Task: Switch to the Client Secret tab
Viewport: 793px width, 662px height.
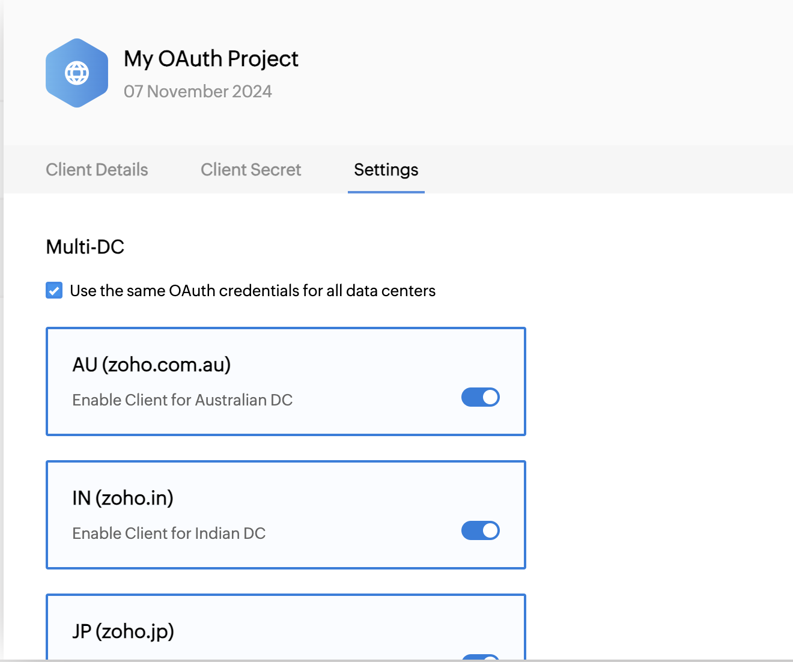Action: 251,169
